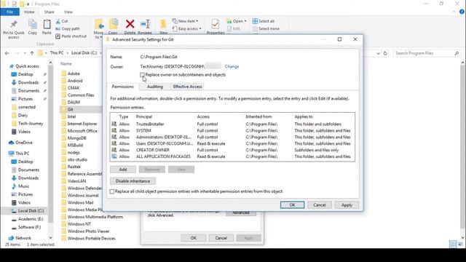
Task: Click OK in Advanced Security Settings
Action: click(x=292, y=205)
